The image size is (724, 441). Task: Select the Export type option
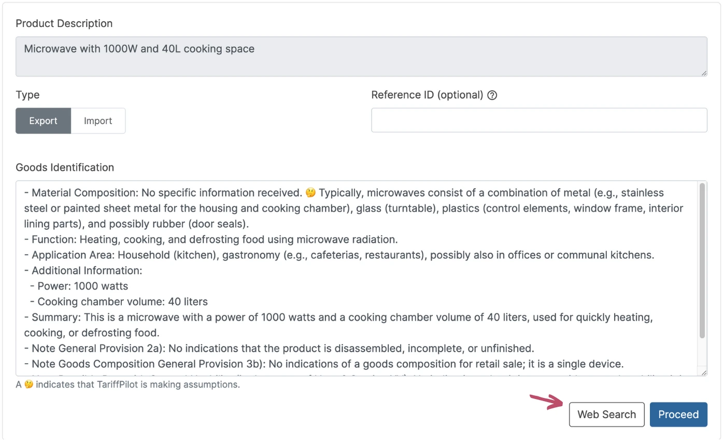[x=43, y=121]
